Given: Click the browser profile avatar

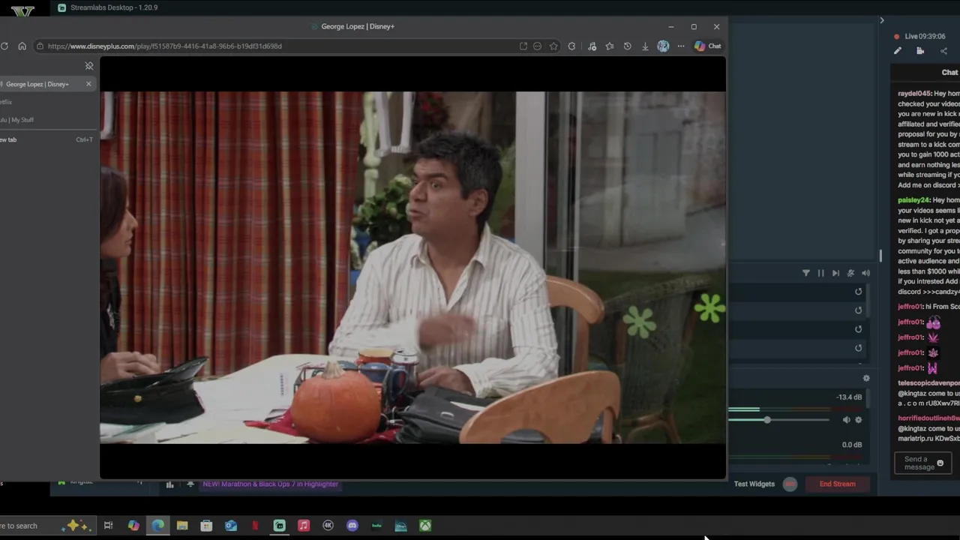Looking at the screenshot, I should tap(663, 46).
